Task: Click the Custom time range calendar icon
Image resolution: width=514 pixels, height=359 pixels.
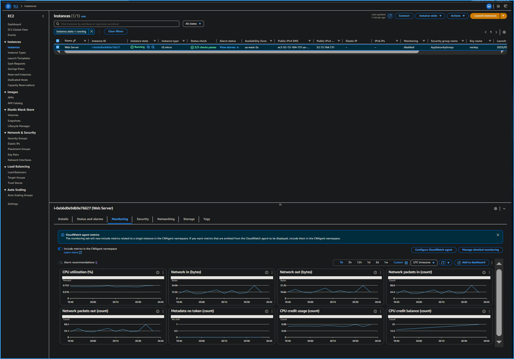Action: point(406,263)
